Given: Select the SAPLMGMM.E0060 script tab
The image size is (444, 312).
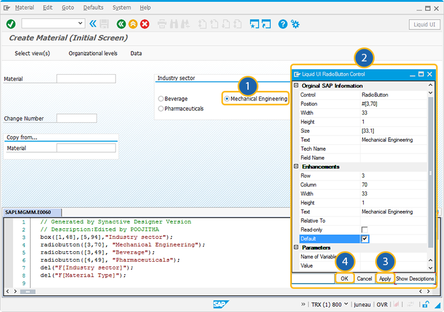Looking at the screenshot, I should (x=32, y=212).
